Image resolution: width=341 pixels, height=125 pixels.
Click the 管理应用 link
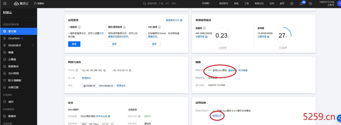[x=217, y=116]
